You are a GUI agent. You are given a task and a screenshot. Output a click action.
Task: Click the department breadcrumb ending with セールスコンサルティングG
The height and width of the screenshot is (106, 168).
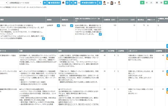pyautogui.click(x=23, y=7)
